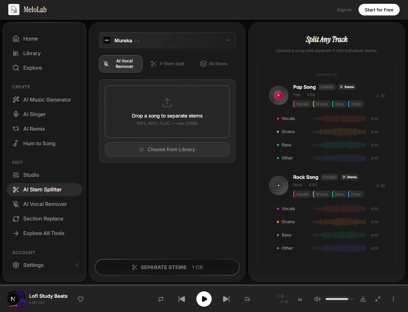408x312 pixels.
Task: Expand the Mureka model dropdown
Action: point(167,40)
